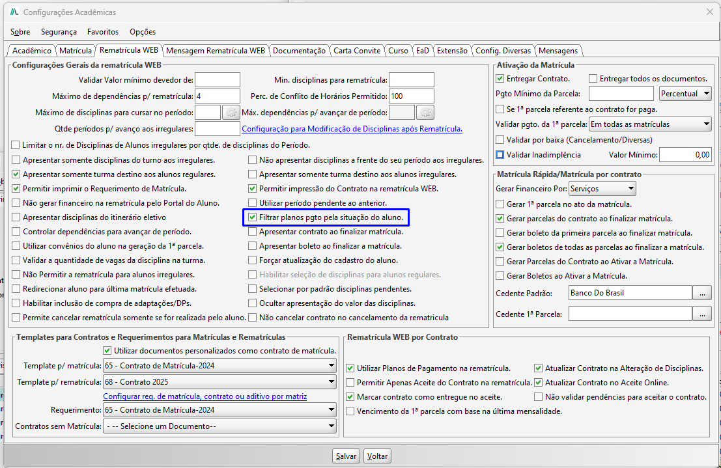
Task: Check Apresentar contrato ao finalizar matrícula
Action: [253, 232]
